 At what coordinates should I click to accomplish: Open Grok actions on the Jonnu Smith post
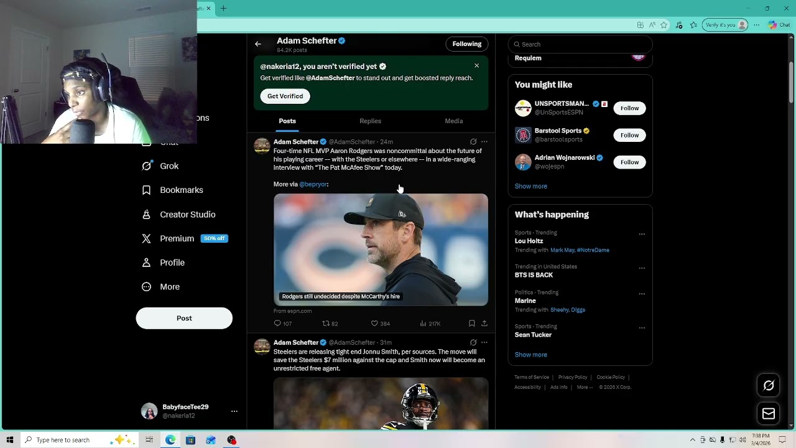click(473, 343)
